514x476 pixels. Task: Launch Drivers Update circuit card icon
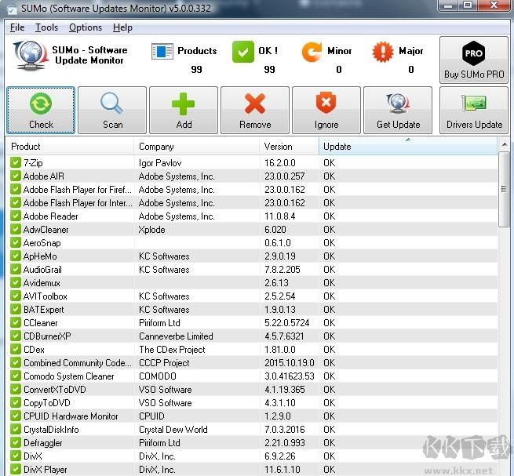474,104
